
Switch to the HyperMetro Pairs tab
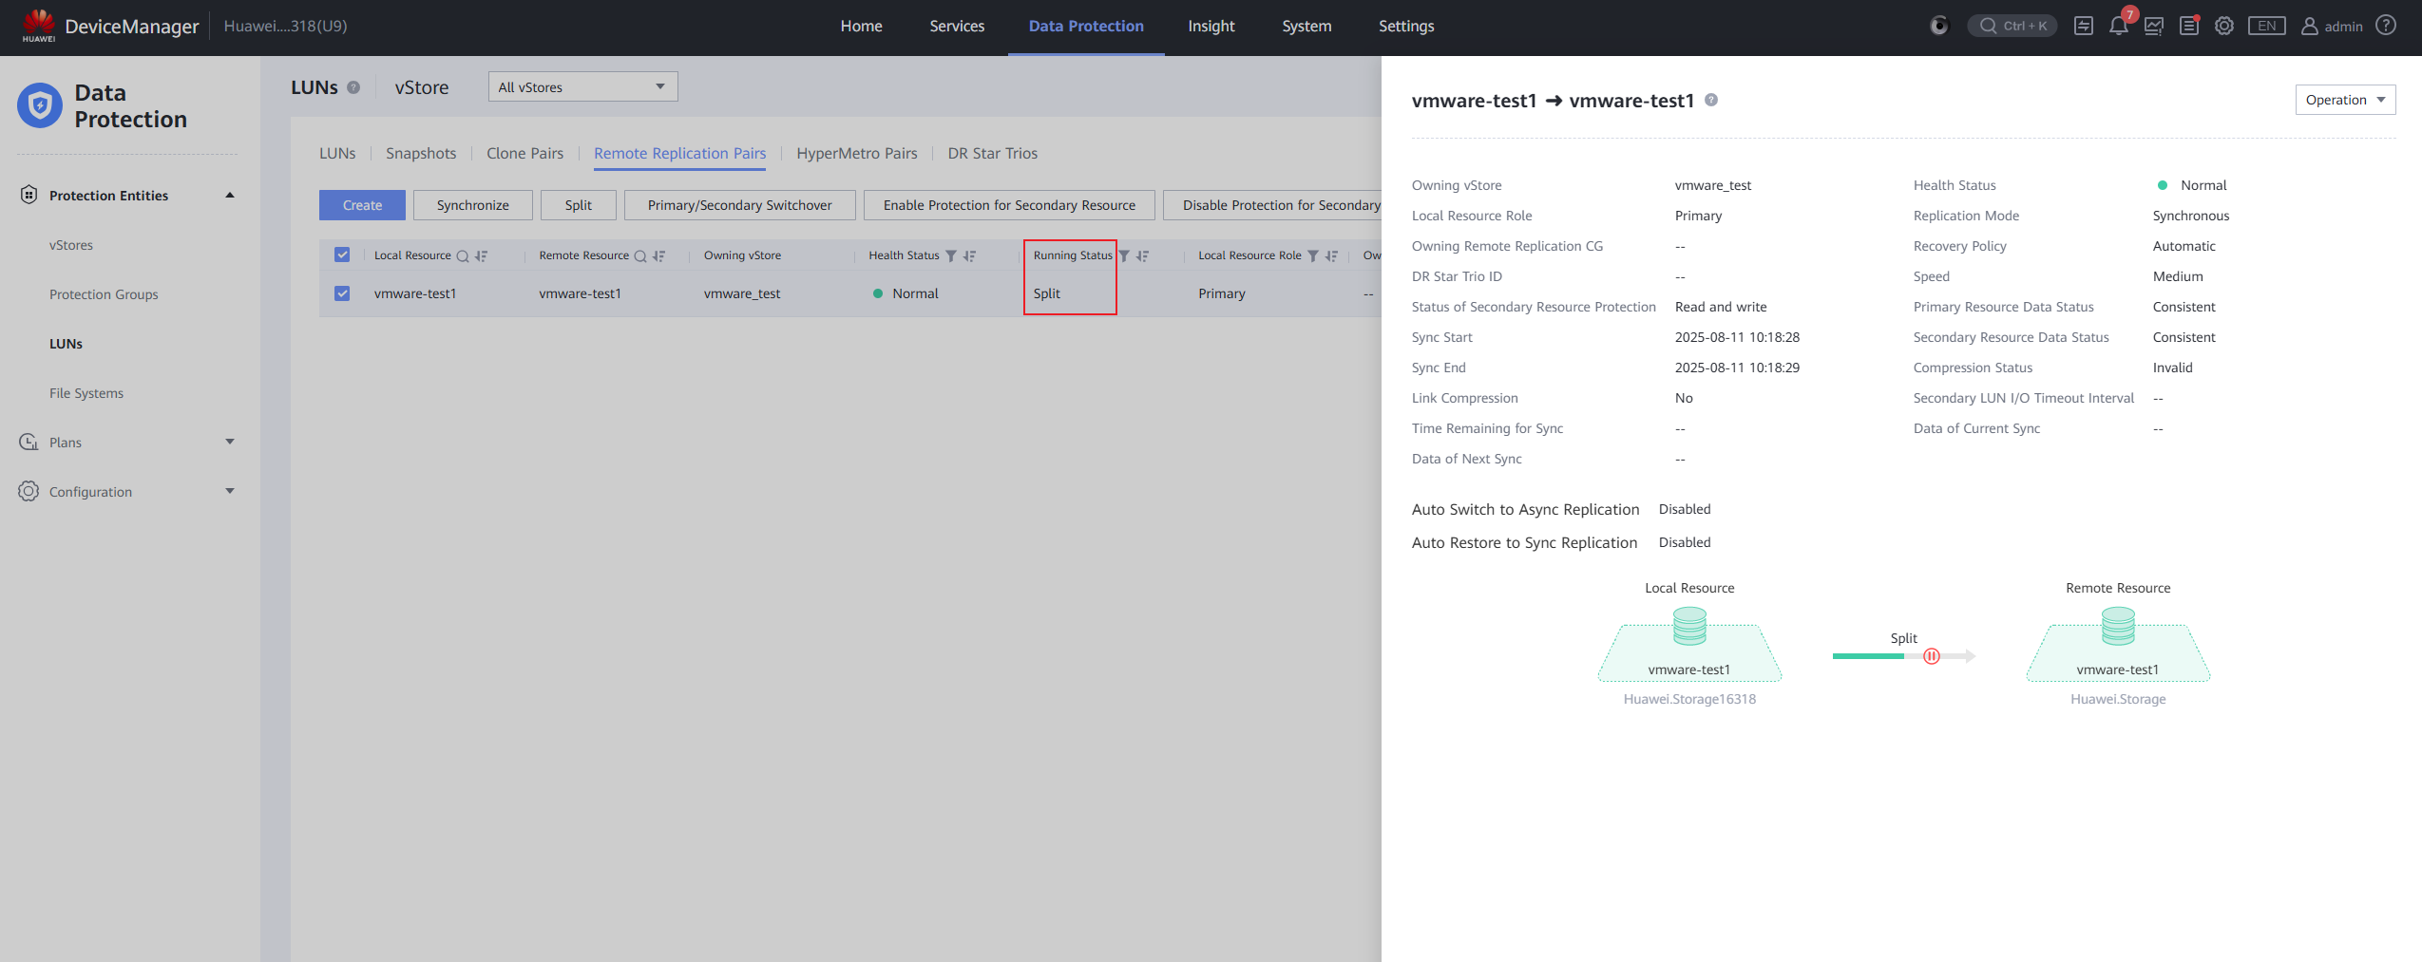point(857,153)
